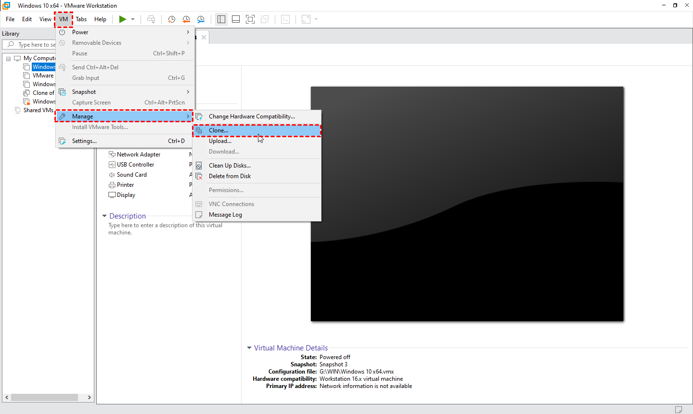The height and width of the screenshot is (414, 693).
Task: Collapse the Virtual Machine Details section
Action: pos(249,348)
